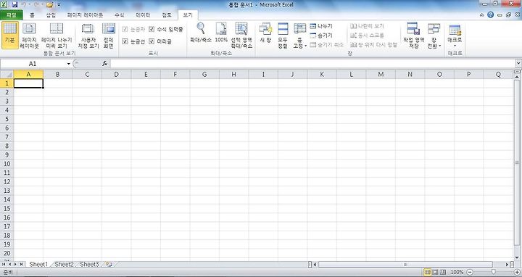
Task: Open 페이지 나누기 미리 보기 view
Action: pyautogui.click(x=57, y=35)
